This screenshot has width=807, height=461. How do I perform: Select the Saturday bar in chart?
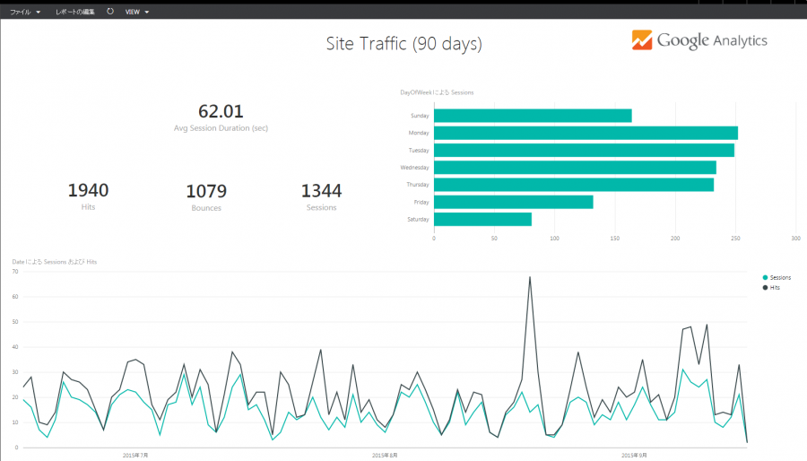pos(482,219)
